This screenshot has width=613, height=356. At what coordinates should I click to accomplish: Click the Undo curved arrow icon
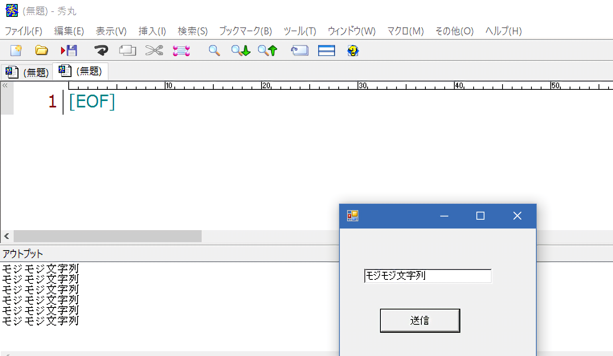point(101,51)
